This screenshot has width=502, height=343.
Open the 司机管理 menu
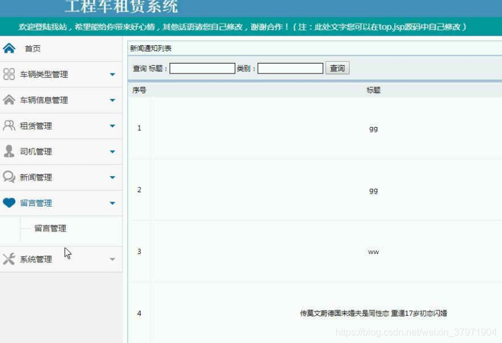click(36, 151)
